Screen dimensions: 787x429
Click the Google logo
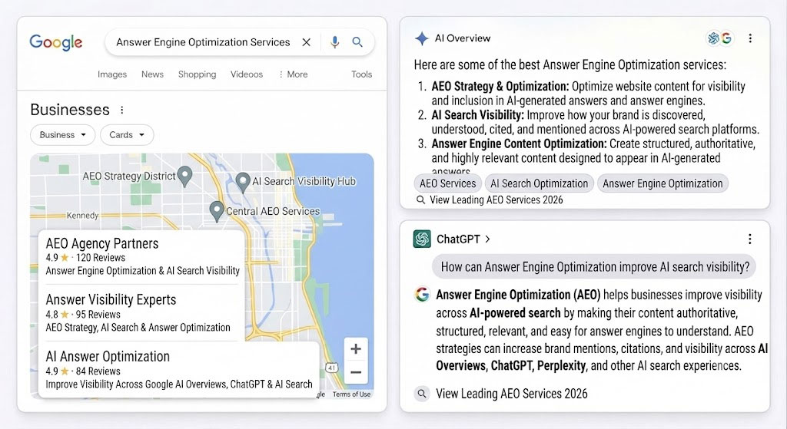click(55, 43)
